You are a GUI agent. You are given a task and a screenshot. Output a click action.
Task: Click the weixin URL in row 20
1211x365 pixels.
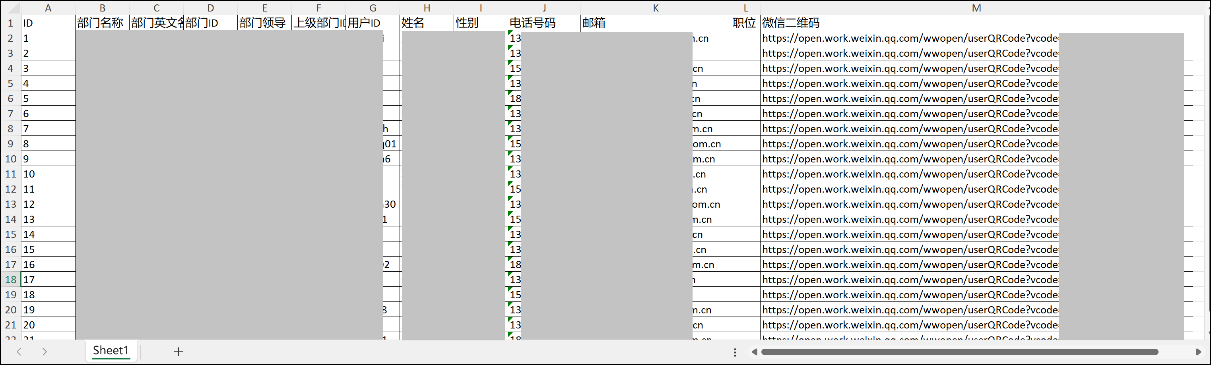(x=910, y=309)
